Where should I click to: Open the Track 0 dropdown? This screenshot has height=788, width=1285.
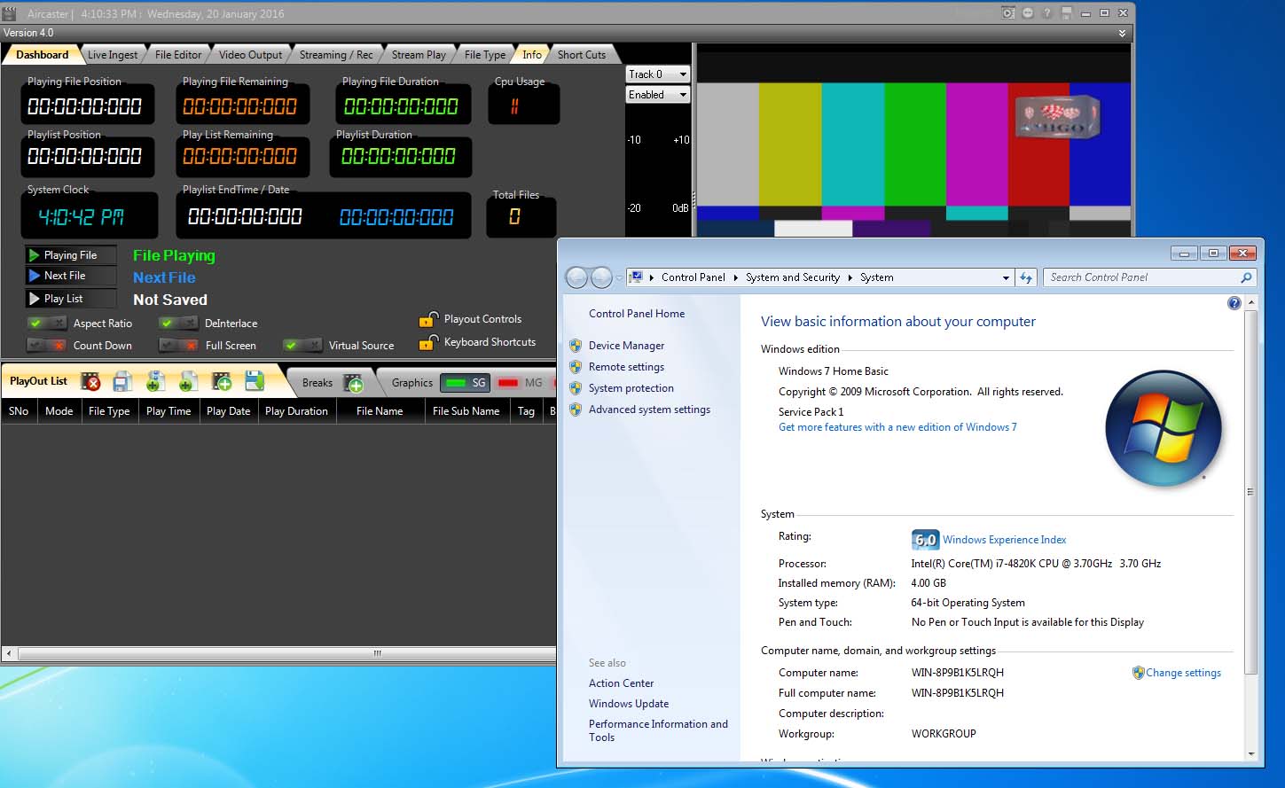[x=657, y=74]
